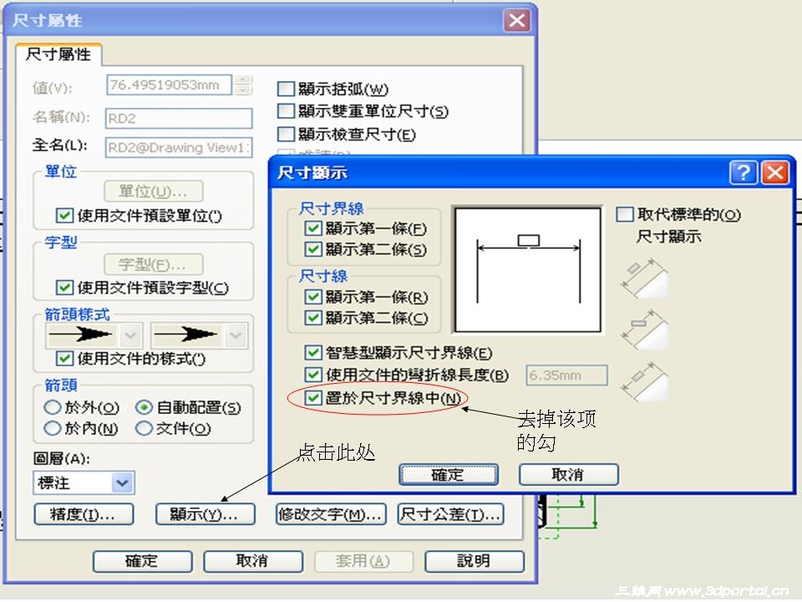The height and width of the screenshot is (602, 802).
Task: Select 於外(O) arrow radio button
Action: tap(52, 407)
